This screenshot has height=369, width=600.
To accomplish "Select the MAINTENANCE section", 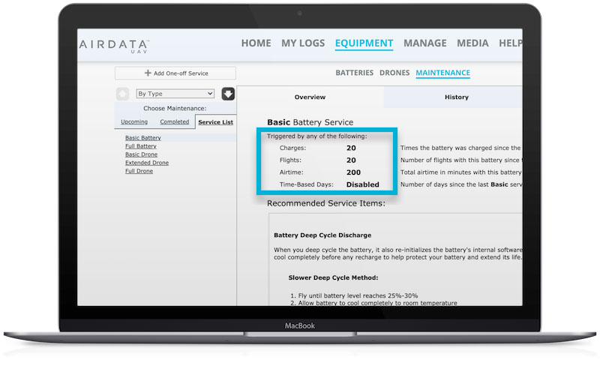I will pos(442,73).
